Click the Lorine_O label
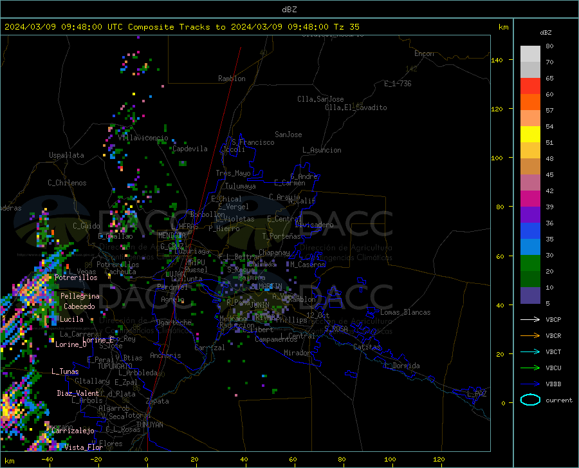Image resolution: width=579 pixels, height=468 pixels. (x=71, y=344)
